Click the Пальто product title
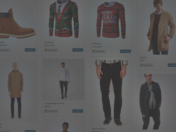Screen dimensions: 176x132 (x=143, y=57)
